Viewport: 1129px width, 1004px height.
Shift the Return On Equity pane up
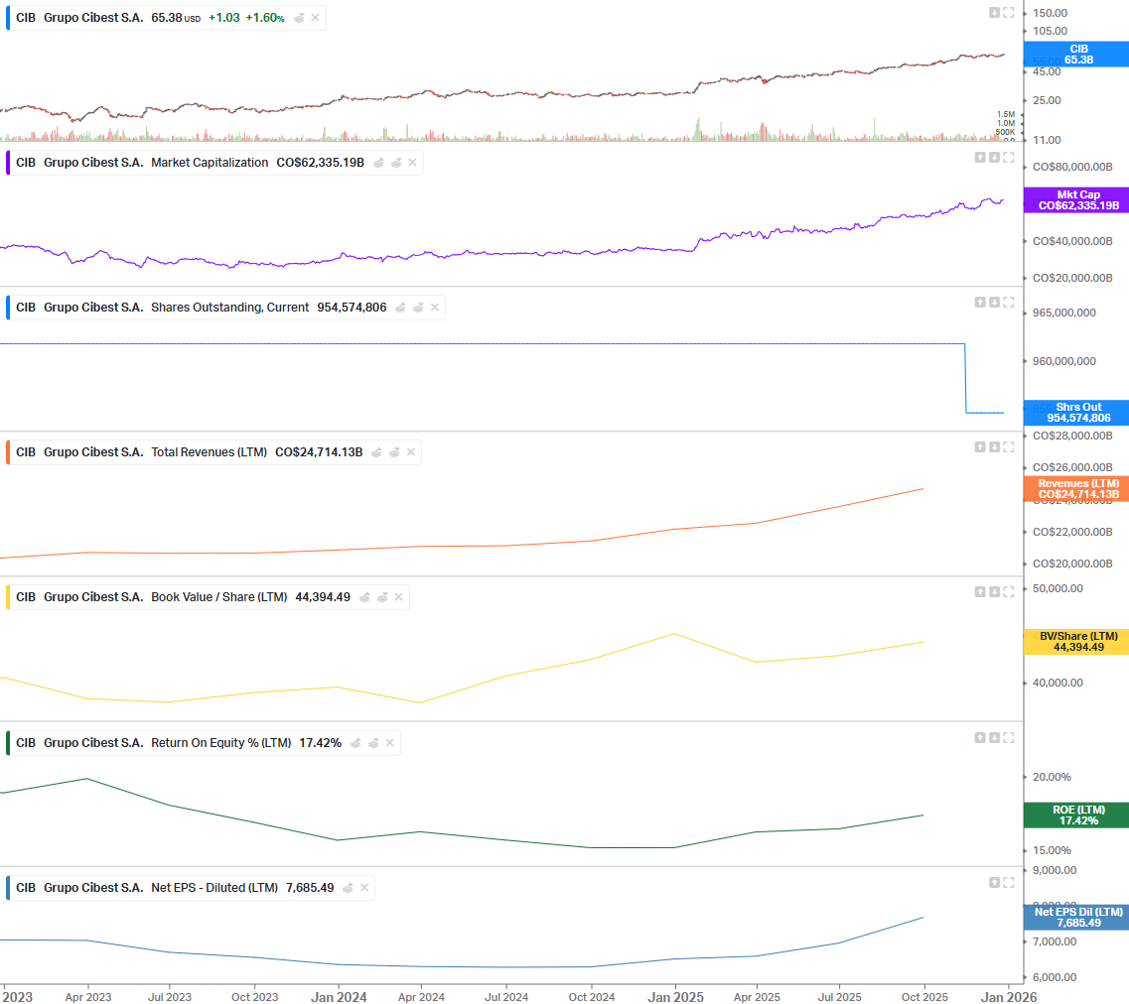pos(980,737)
